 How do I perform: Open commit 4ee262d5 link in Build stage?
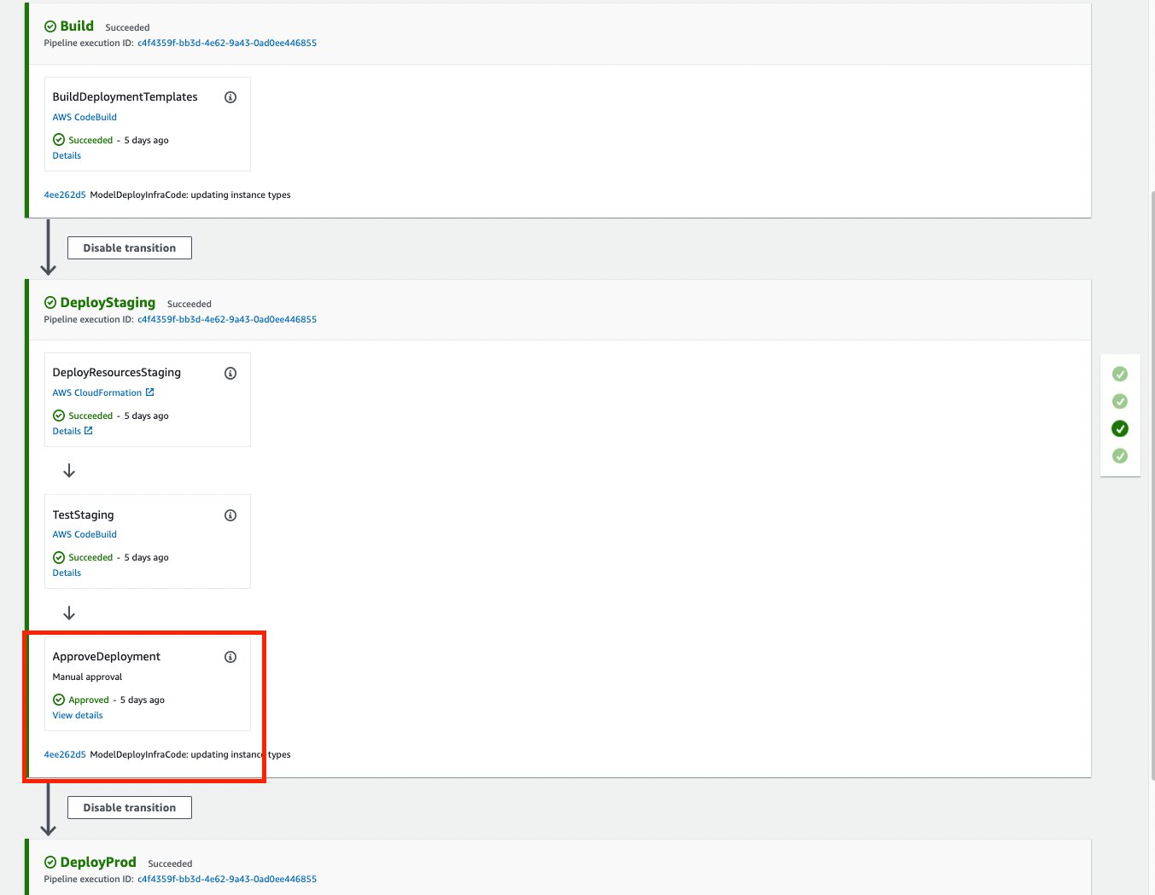(x=65, y=195)
